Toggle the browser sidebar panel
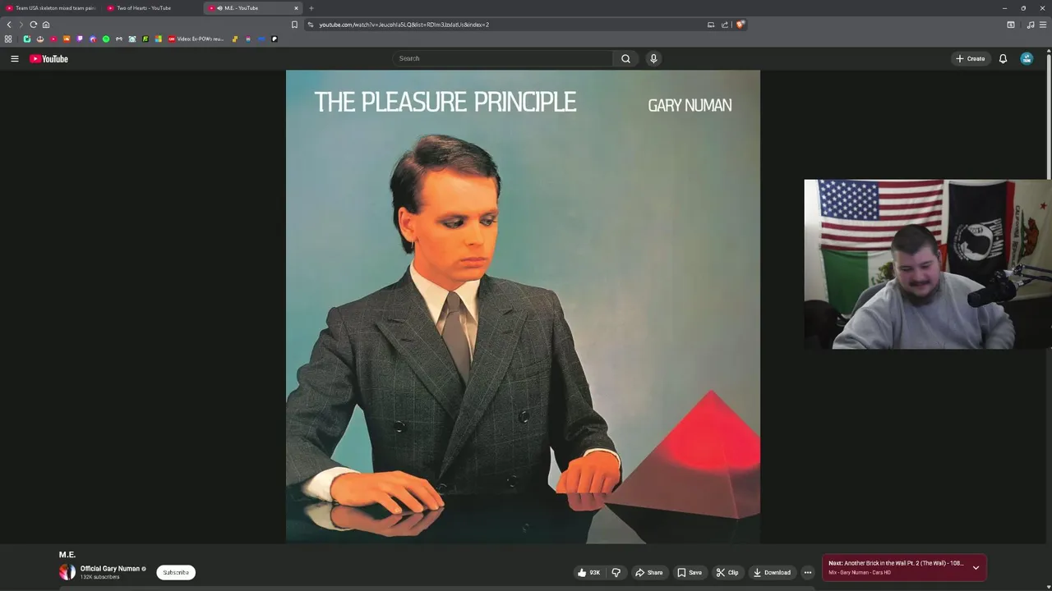Image resolution: width=1052 pixels, height=591 pixels. point(1011,25)
